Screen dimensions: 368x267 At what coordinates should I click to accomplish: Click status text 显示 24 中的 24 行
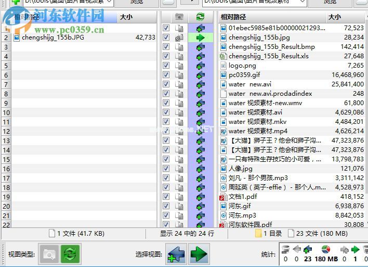pyautogui.click(x=187, y=233)
